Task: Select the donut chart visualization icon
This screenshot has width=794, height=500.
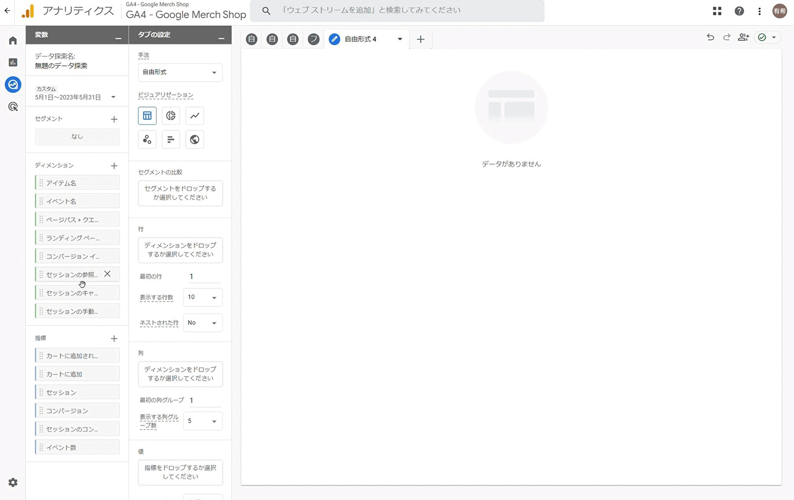Action: (x=171, y=116)
